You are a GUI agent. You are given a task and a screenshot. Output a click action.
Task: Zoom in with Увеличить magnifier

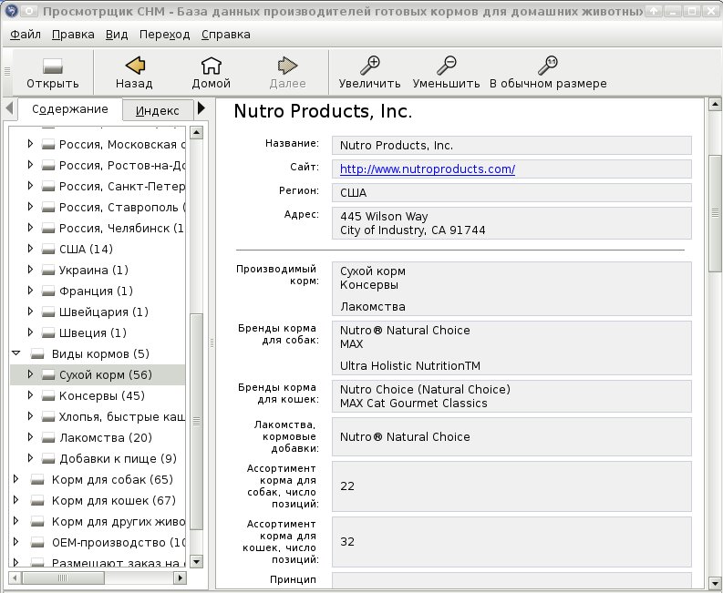(370, 66)
